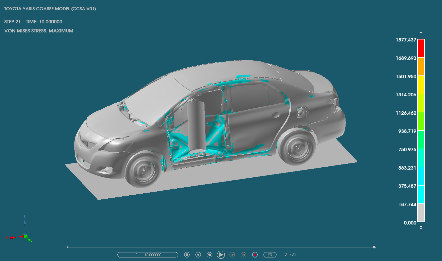Select the orange legend band
Screen dimensions: 442x261
[x=421, y=66]
